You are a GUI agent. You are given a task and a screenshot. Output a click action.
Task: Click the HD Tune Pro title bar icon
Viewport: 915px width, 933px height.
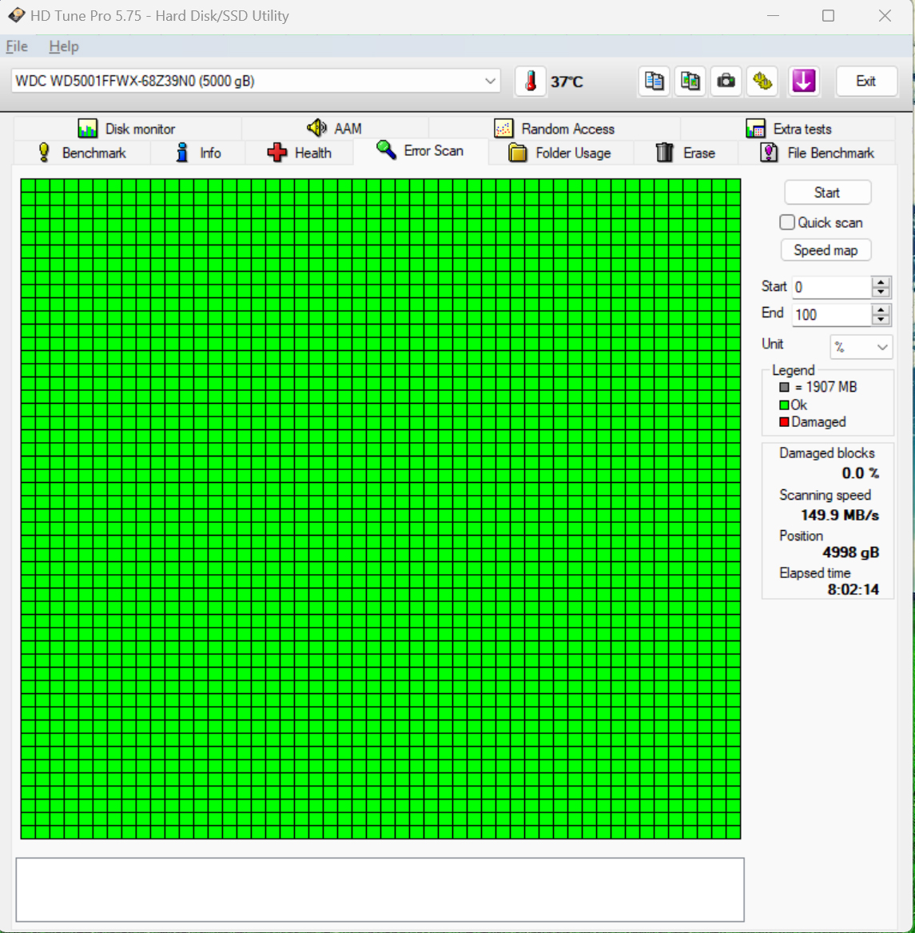point(17,15)
